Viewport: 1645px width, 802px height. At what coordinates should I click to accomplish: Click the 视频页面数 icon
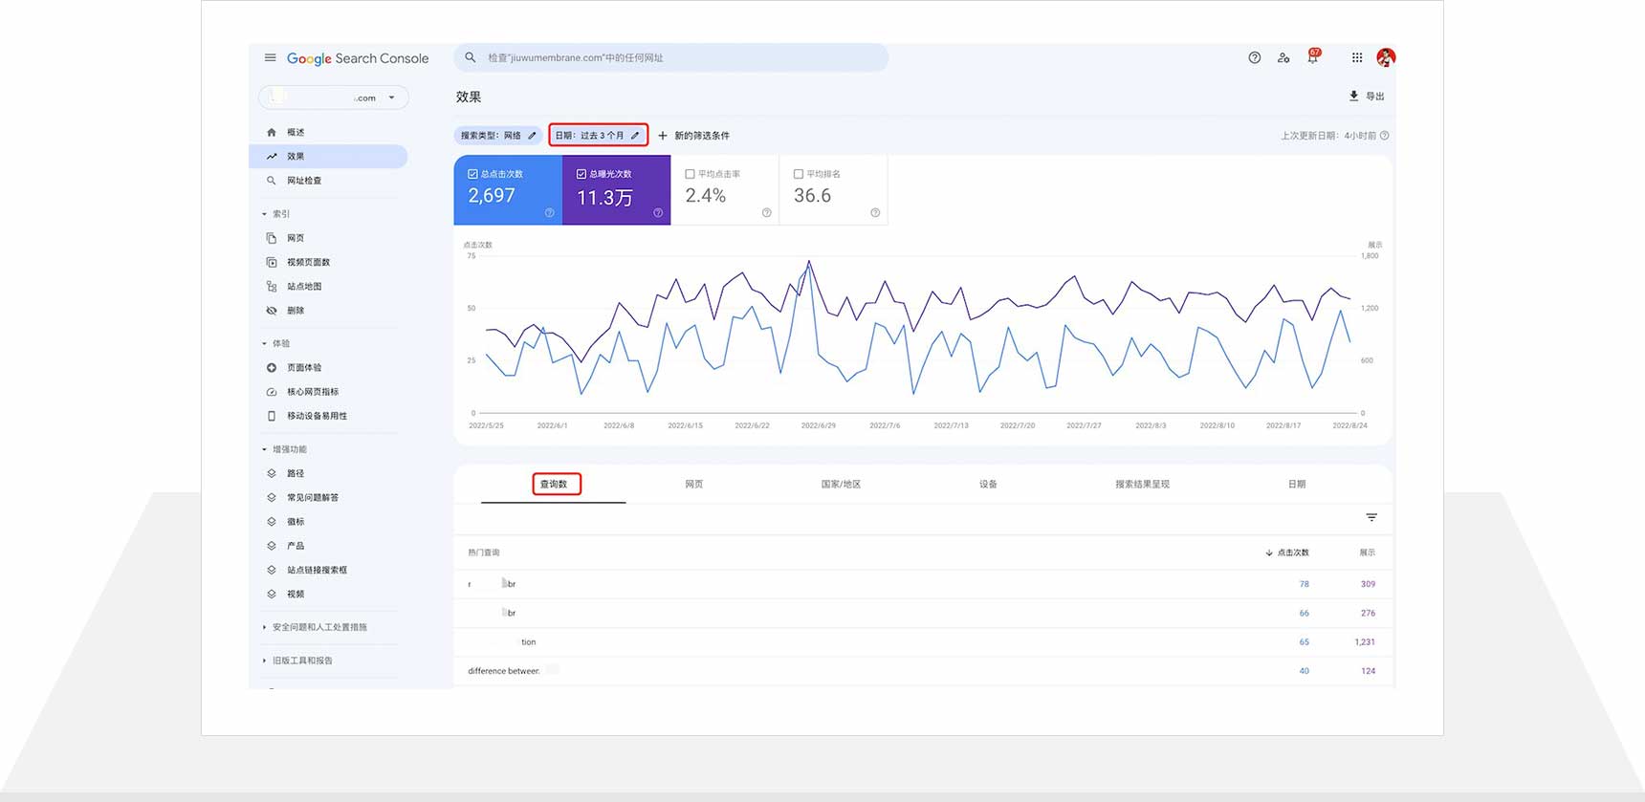pyautogui.click(x=272, y=262)
